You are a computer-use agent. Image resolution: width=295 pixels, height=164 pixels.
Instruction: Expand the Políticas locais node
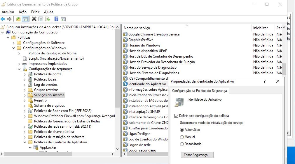click(25, 80)
